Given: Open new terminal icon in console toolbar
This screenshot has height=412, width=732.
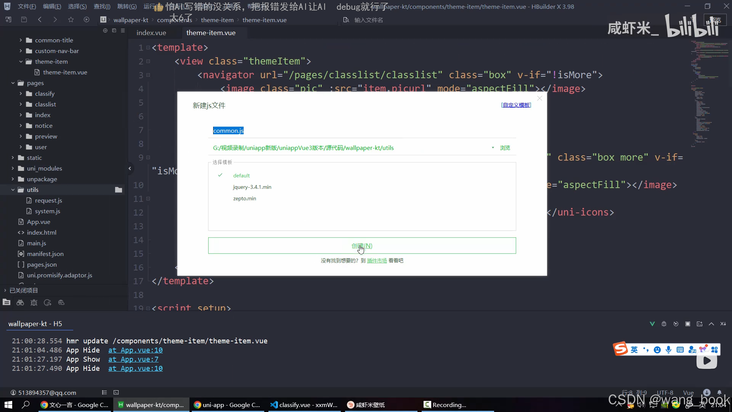Looking at the screenshot, I should (700, 324).
